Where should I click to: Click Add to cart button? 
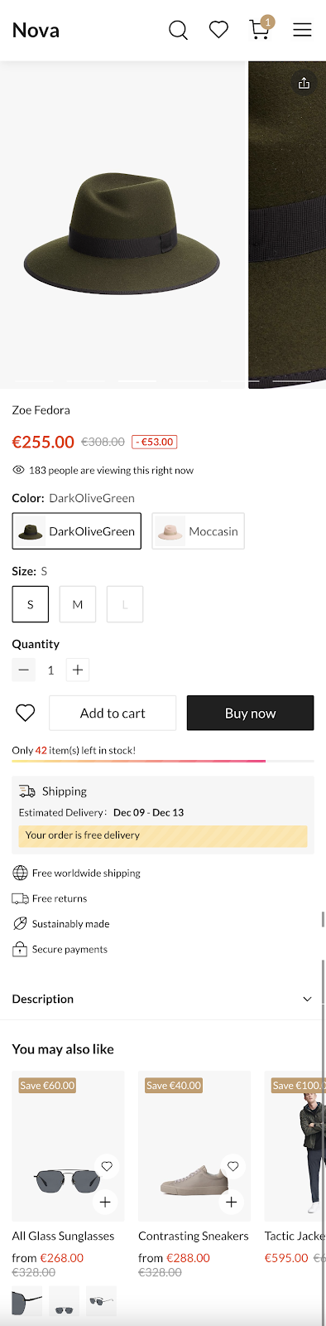(113, 713)
